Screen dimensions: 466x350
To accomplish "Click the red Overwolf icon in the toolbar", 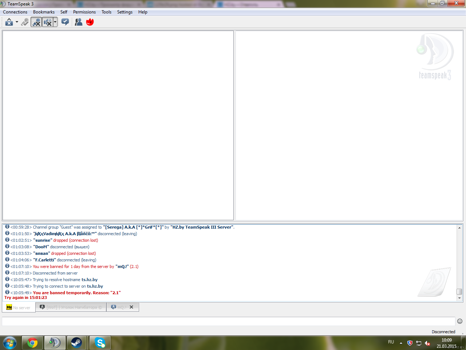I will [x=90, y=22].
